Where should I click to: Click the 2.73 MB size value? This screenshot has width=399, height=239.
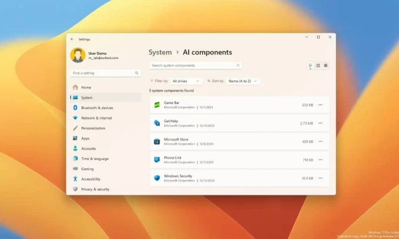[x=306, y=123]
